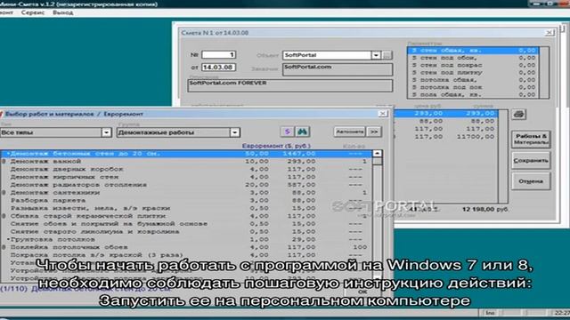
Task: Click quantity 100 for Поклейка потолочных обоев
Action: click(x=360, y=247)
